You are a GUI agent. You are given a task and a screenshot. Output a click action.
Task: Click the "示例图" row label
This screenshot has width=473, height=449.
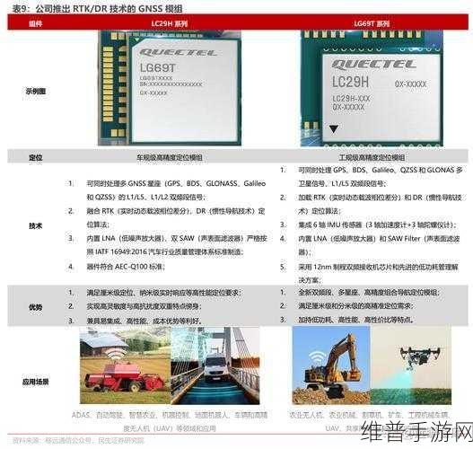point(36,91)
